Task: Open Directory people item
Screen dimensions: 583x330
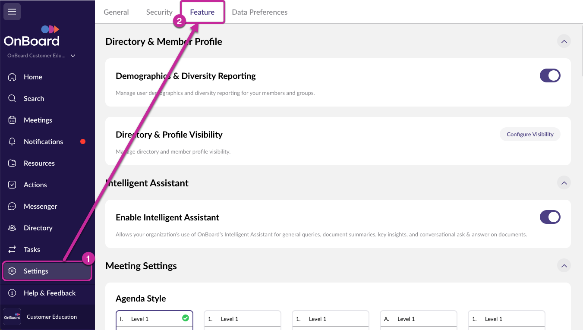Action: tap(38, 228)
